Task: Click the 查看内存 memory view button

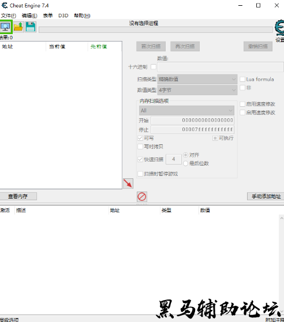Action: click(x=18, y=196)
